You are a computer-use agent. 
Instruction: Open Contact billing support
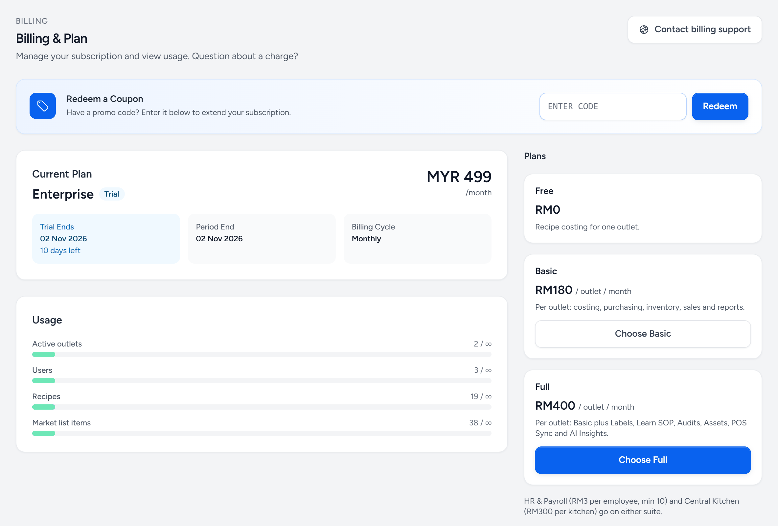point(695,30)
